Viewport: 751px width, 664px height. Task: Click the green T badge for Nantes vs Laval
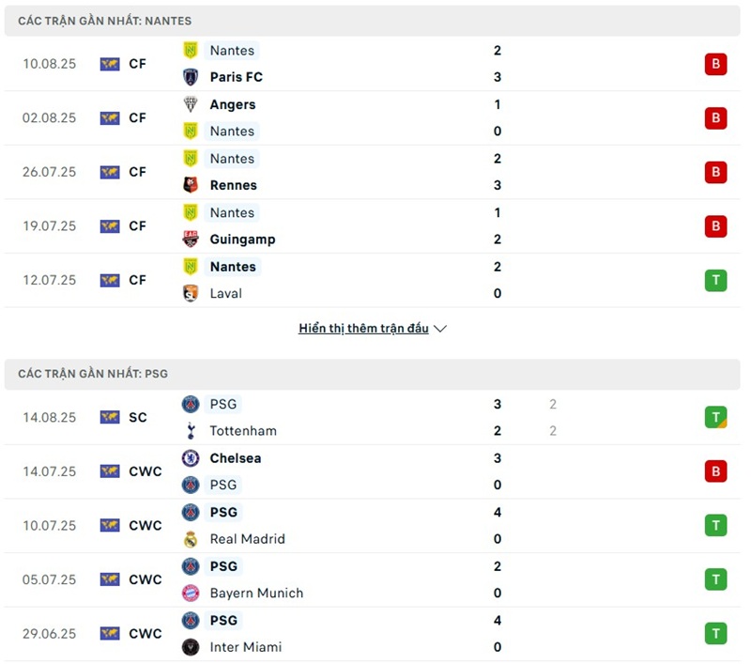[715, 280]
